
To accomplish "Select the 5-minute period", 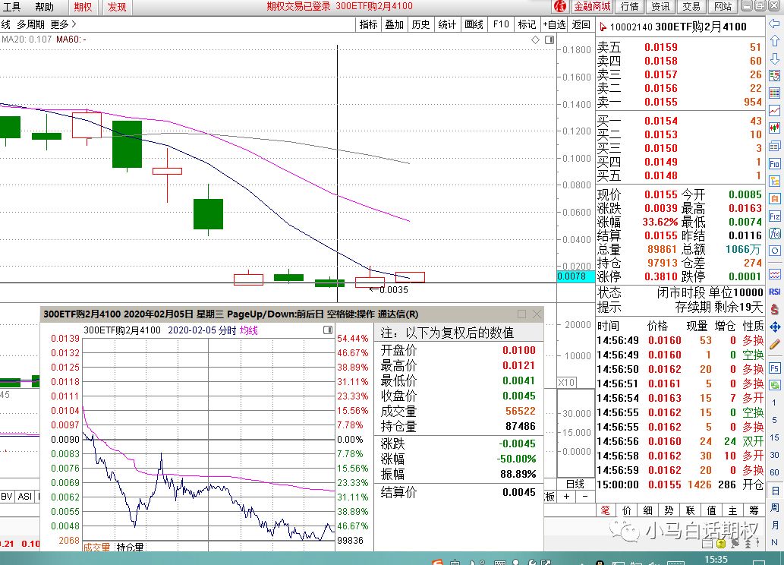I will pos(774,420).
